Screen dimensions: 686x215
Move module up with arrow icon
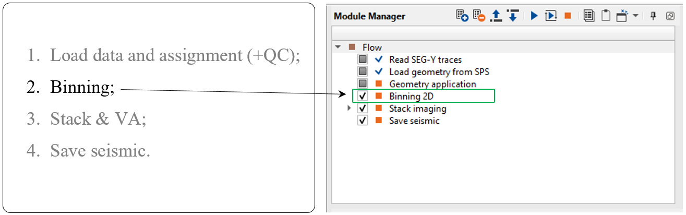pos(496,16)
